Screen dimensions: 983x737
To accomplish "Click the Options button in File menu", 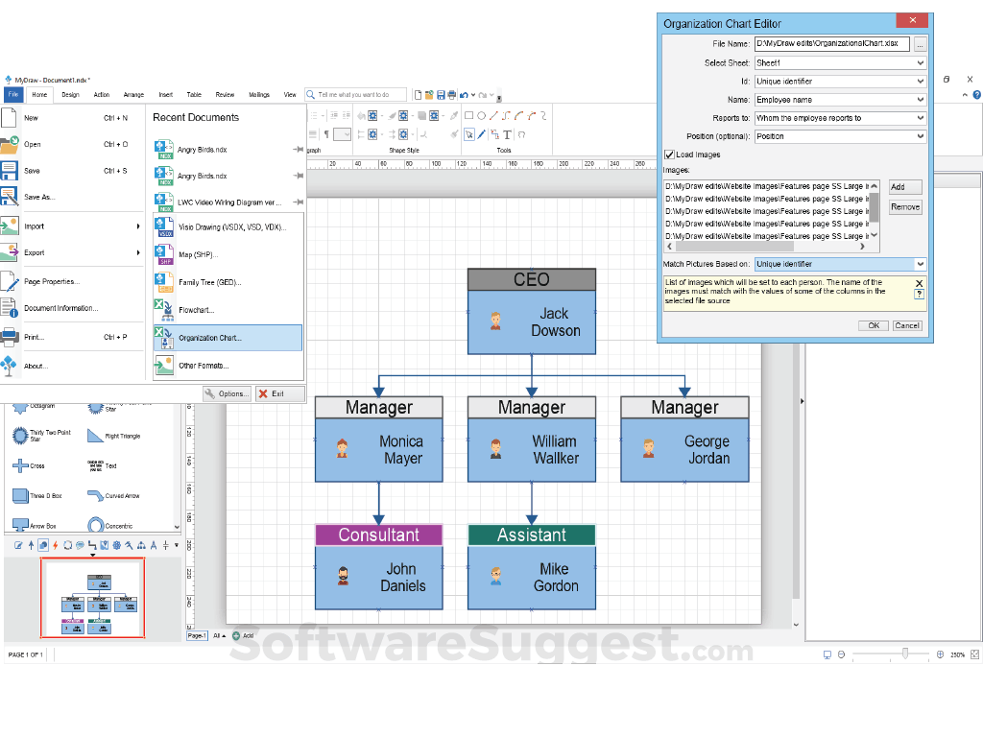I will pyautogui.click(x=227, y=393).
